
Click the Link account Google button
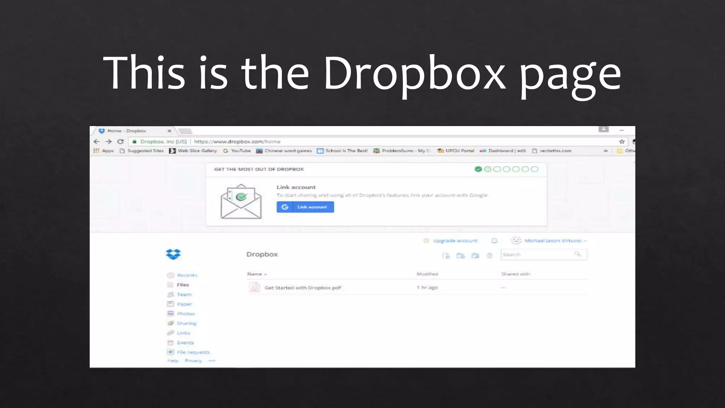[x=305, y=207]
